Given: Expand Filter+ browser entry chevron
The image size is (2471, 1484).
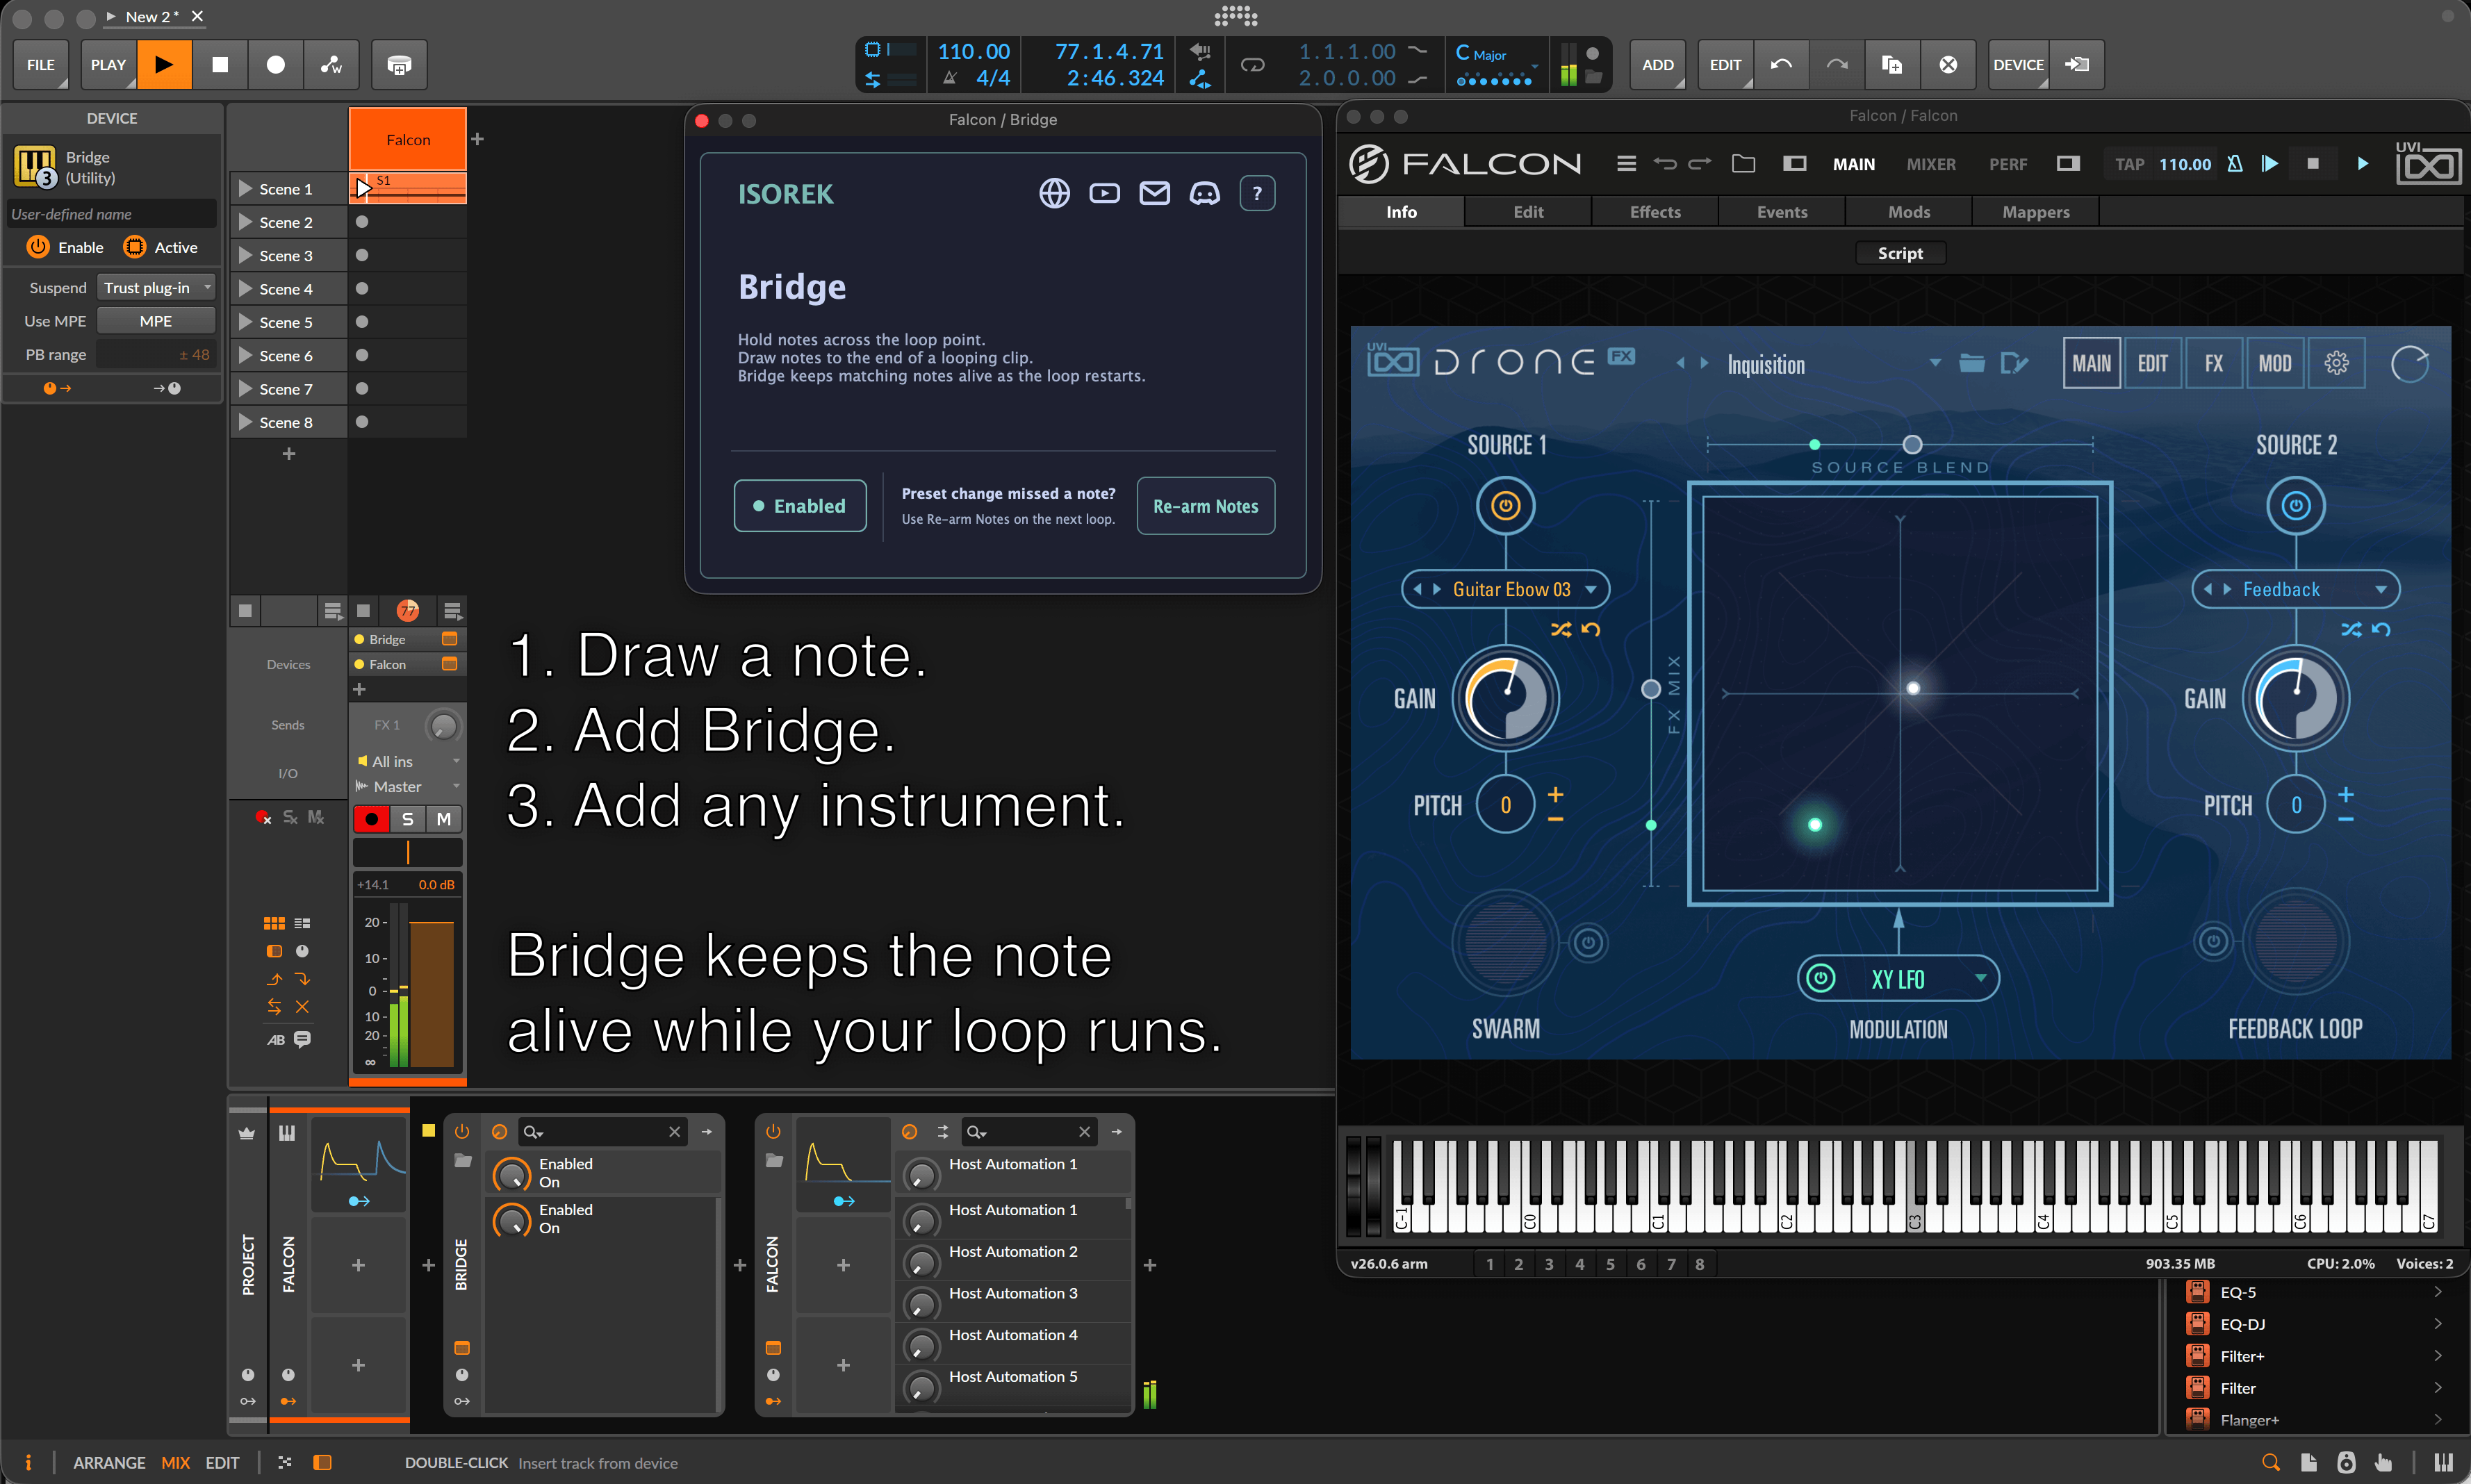Looking at the screenshot, I should click(x=2437, y=1356).
